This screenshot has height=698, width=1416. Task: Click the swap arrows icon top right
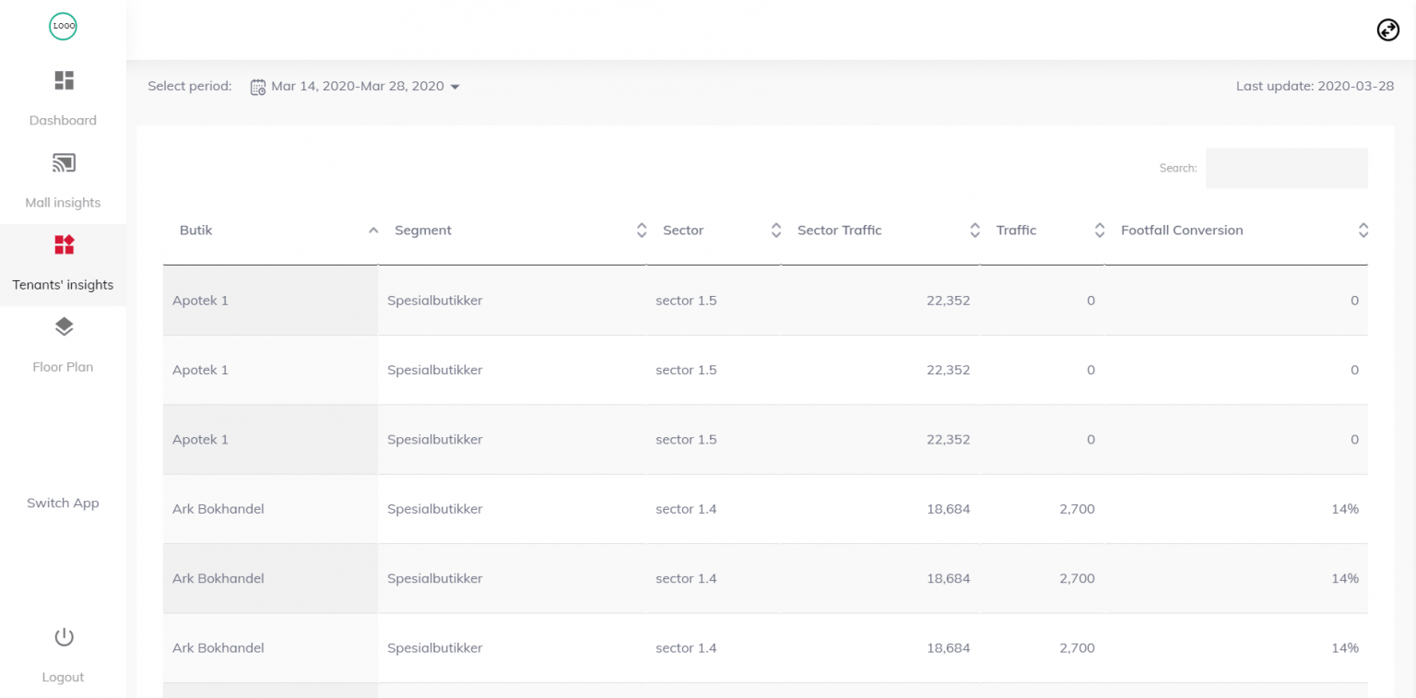coord(1387,30)
